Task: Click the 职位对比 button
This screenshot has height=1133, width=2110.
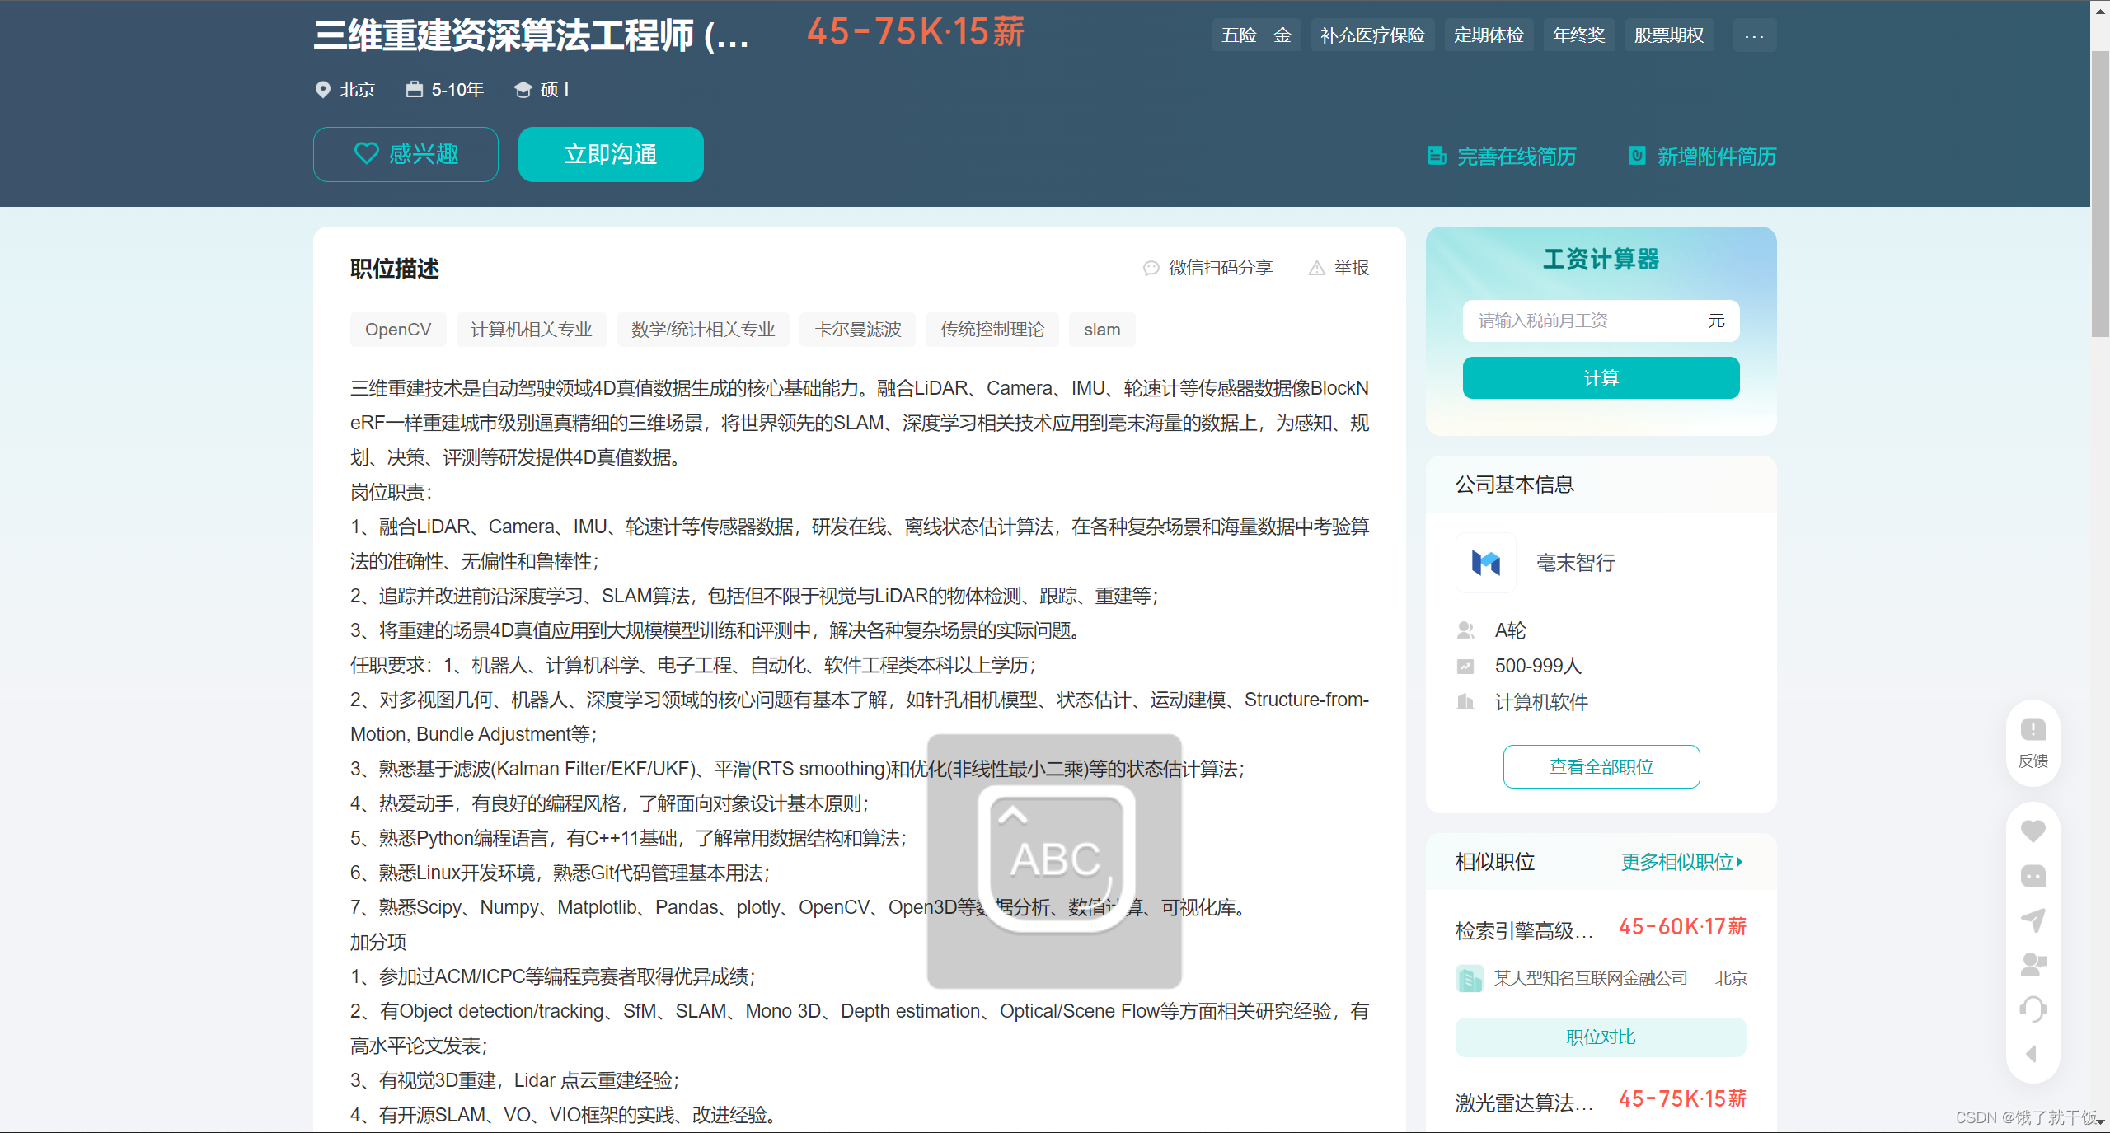Action: tap(1601, 1037)
